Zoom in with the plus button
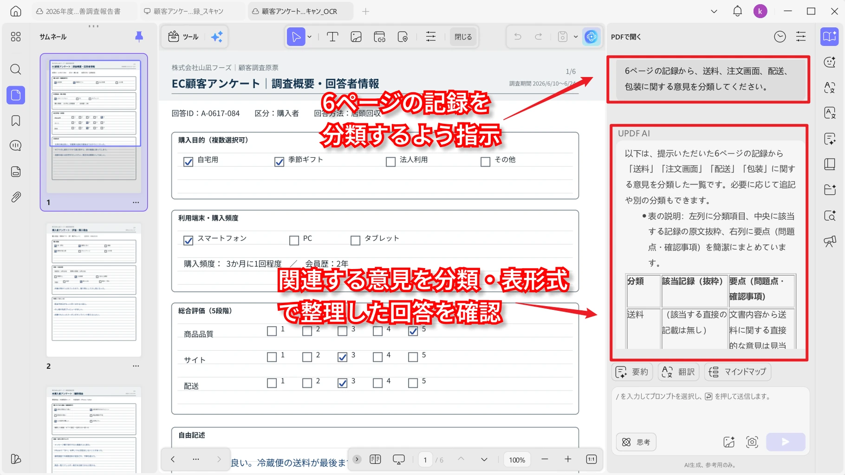Viewport: 845px width, 475px height. 568,459
